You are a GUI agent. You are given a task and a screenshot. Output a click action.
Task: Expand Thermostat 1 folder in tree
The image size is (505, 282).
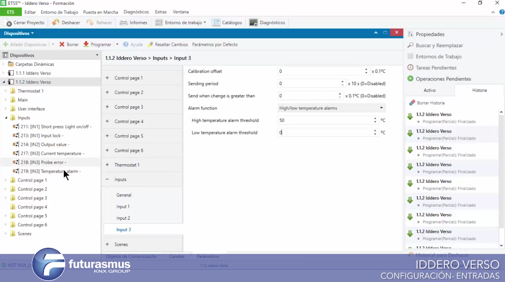(x=6, y=91)
